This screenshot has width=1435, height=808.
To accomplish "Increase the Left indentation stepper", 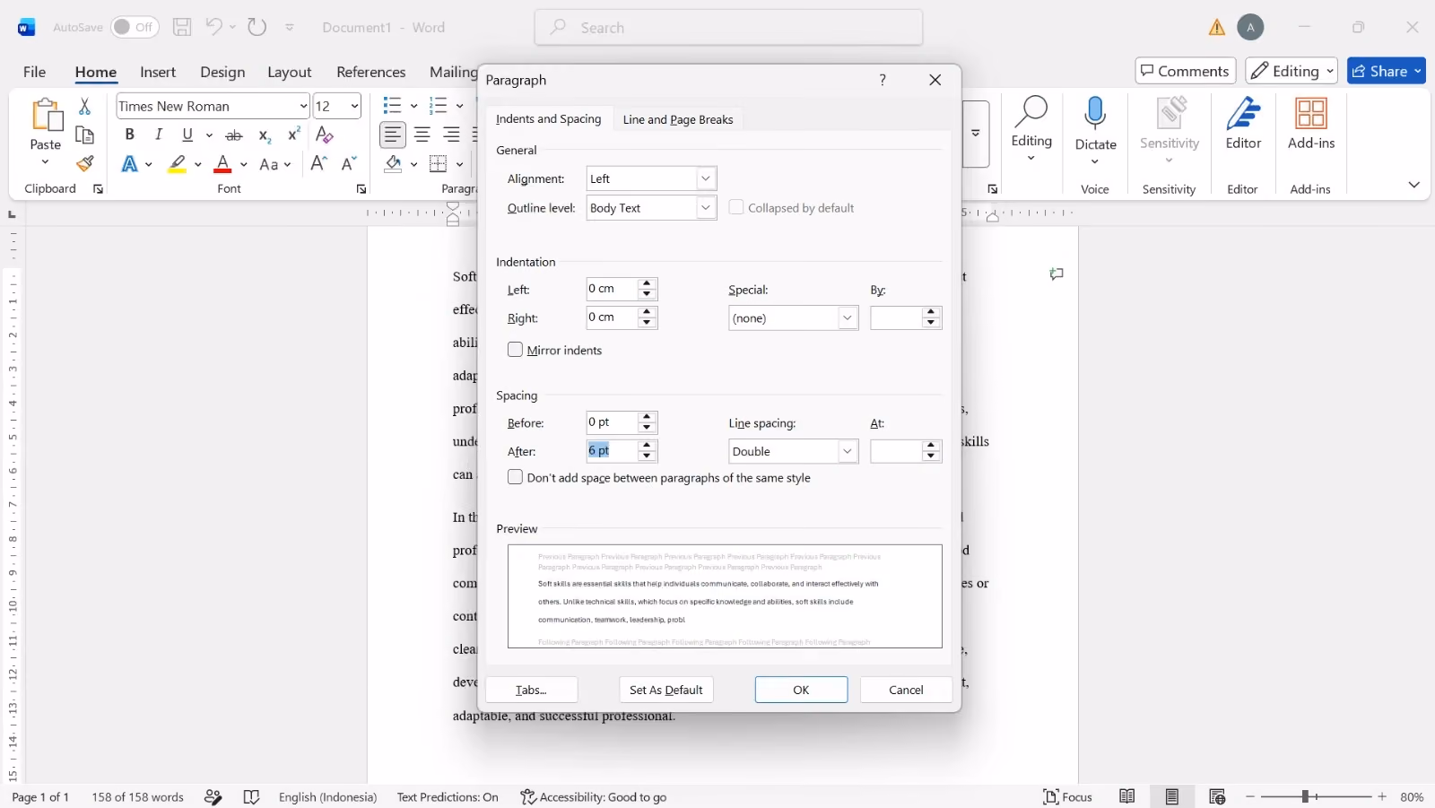I will point(647,283).
